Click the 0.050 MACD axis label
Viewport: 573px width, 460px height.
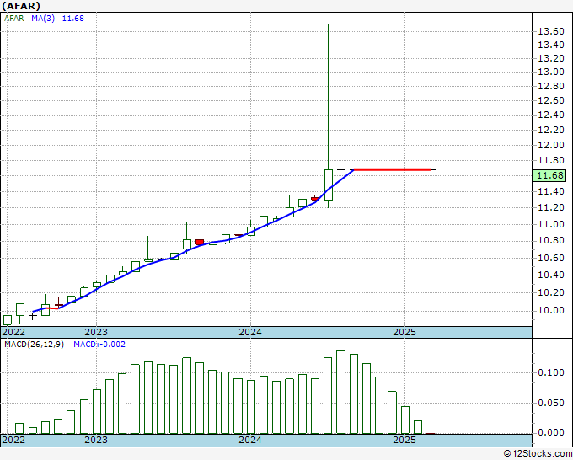click(x=551, y=403)
